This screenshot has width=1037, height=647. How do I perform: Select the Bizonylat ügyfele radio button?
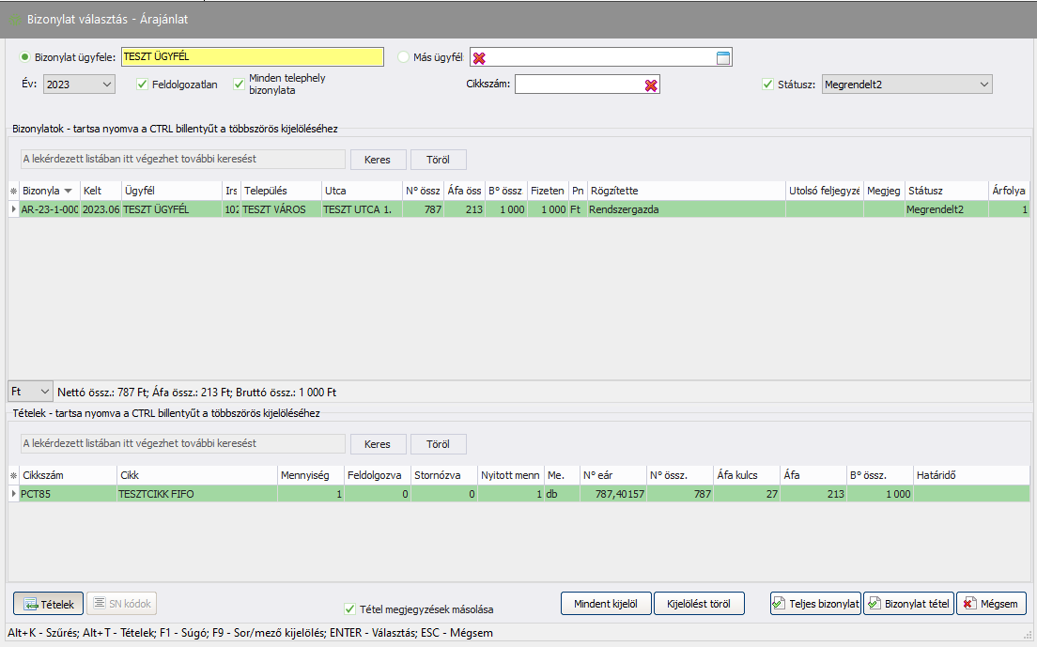(25, 57)
